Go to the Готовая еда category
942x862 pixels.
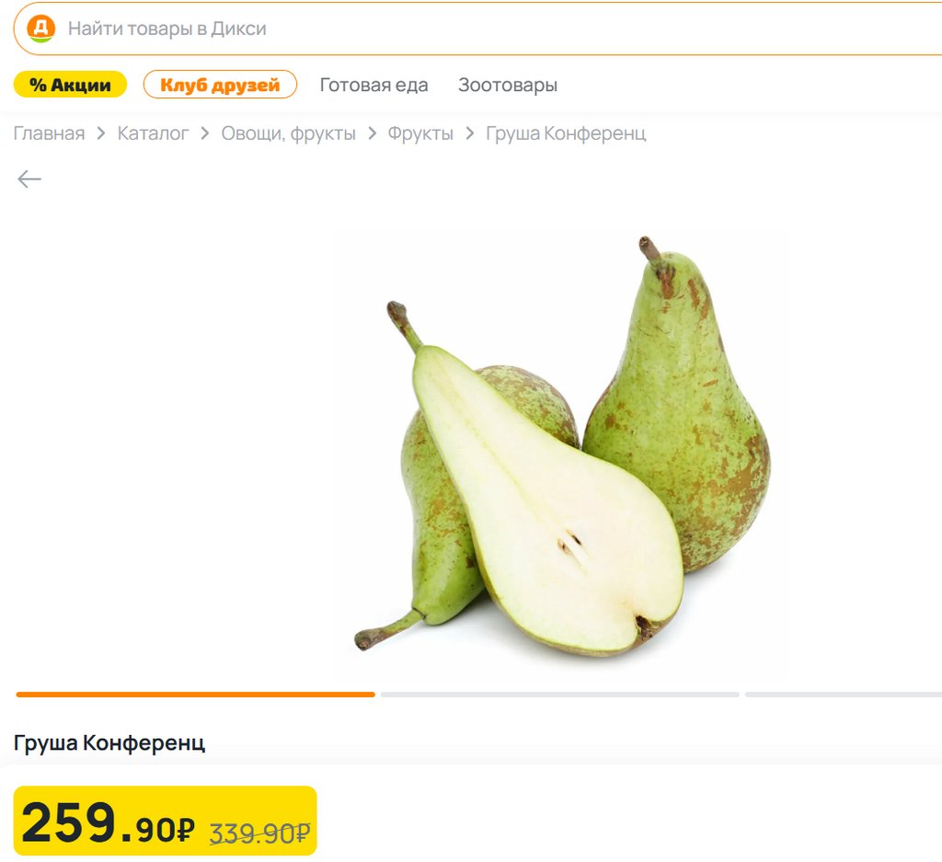(373, 86)
